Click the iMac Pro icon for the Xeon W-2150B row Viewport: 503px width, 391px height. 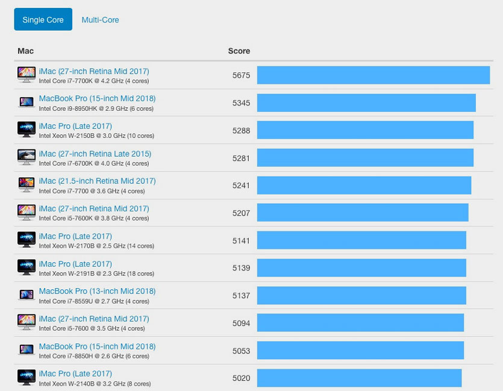pyautogui.click(x=27, y=130)
